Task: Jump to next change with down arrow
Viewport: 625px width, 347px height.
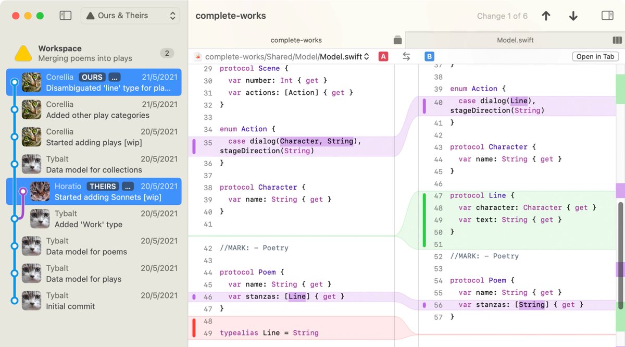Action: (x=573, y=16)
